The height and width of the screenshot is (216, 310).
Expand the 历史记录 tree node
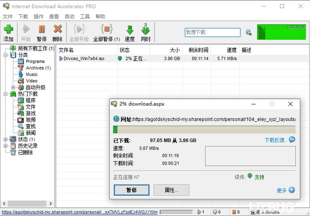(x=5, y=146)
